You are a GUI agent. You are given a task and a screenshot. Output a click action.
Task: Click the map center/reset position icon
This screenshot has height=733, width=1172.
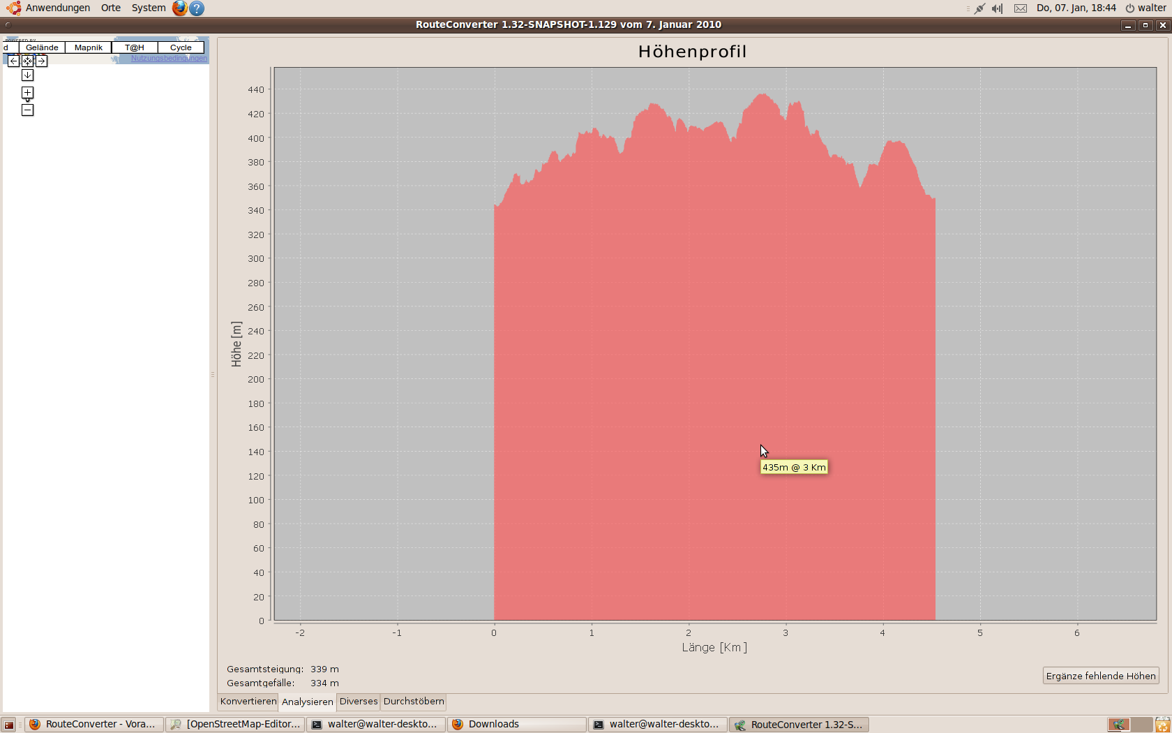tap(27, 61)
